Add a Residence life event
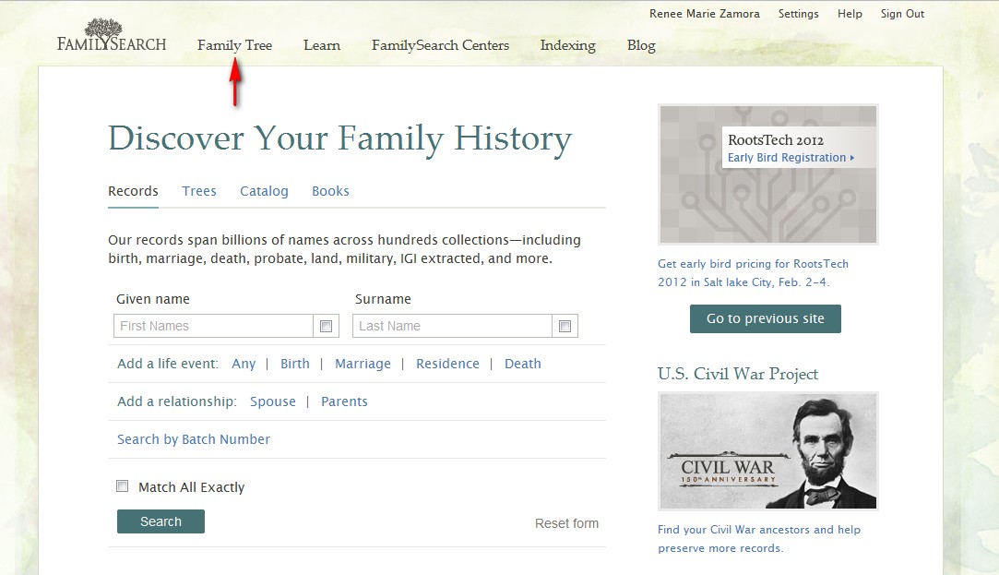Image resolution: width=999 pixels, height=575 pixels. click(x=447, y=364)
